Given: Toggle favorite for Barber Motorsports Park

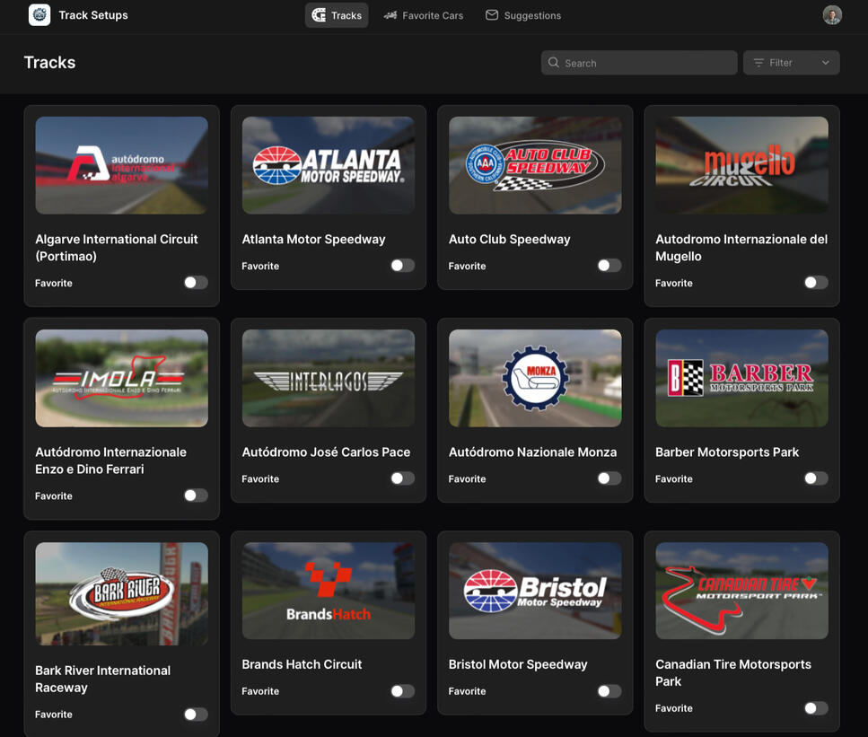Looking at the screenshot, I should (816, 478).
